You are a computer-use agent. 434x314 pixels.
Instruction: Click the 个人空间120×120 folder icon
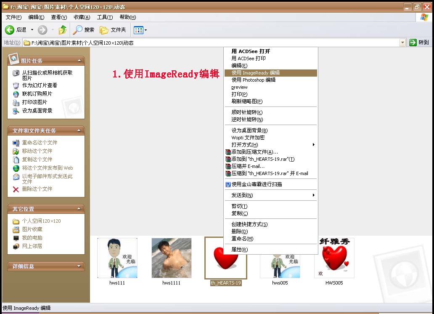point(16,221)
